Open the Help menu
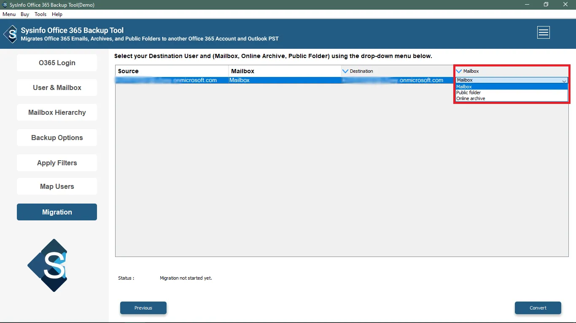Screen dimensions: 576x323 tap(57, 14)
